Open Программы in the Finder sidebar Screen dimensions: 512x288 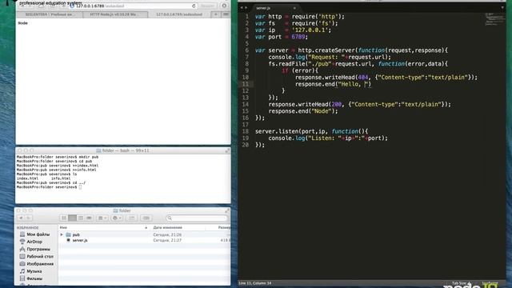point(35,249)
